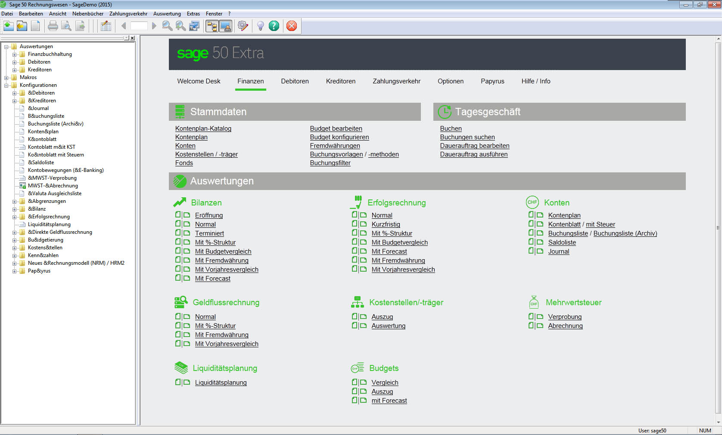Open the Buchungsfilter link
Image resolution: width=722 pixels, height=435 pixels.
point(330,163)
